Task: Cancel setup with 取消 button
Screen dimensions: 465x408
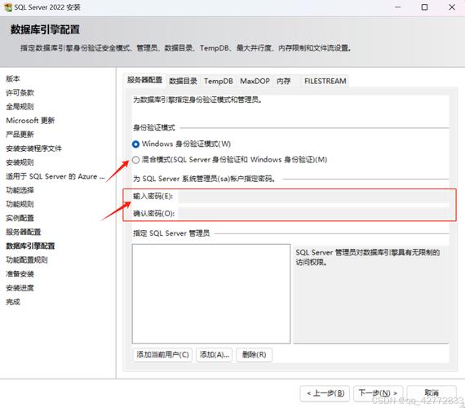Action: [432, 393]
